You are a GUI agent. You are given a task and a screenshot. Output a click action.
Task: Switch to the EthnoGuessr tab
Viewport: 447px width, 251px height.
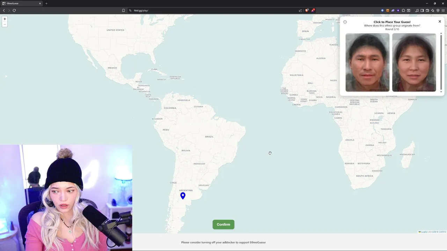21,3
